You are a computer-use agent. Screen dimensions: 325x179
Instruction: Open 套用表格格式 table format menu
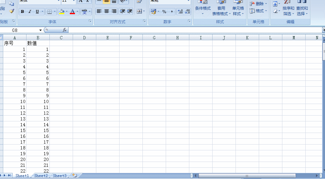click(221, 8)
